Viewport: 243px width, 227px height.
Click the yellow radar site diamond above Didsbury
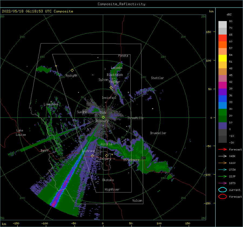103,117
